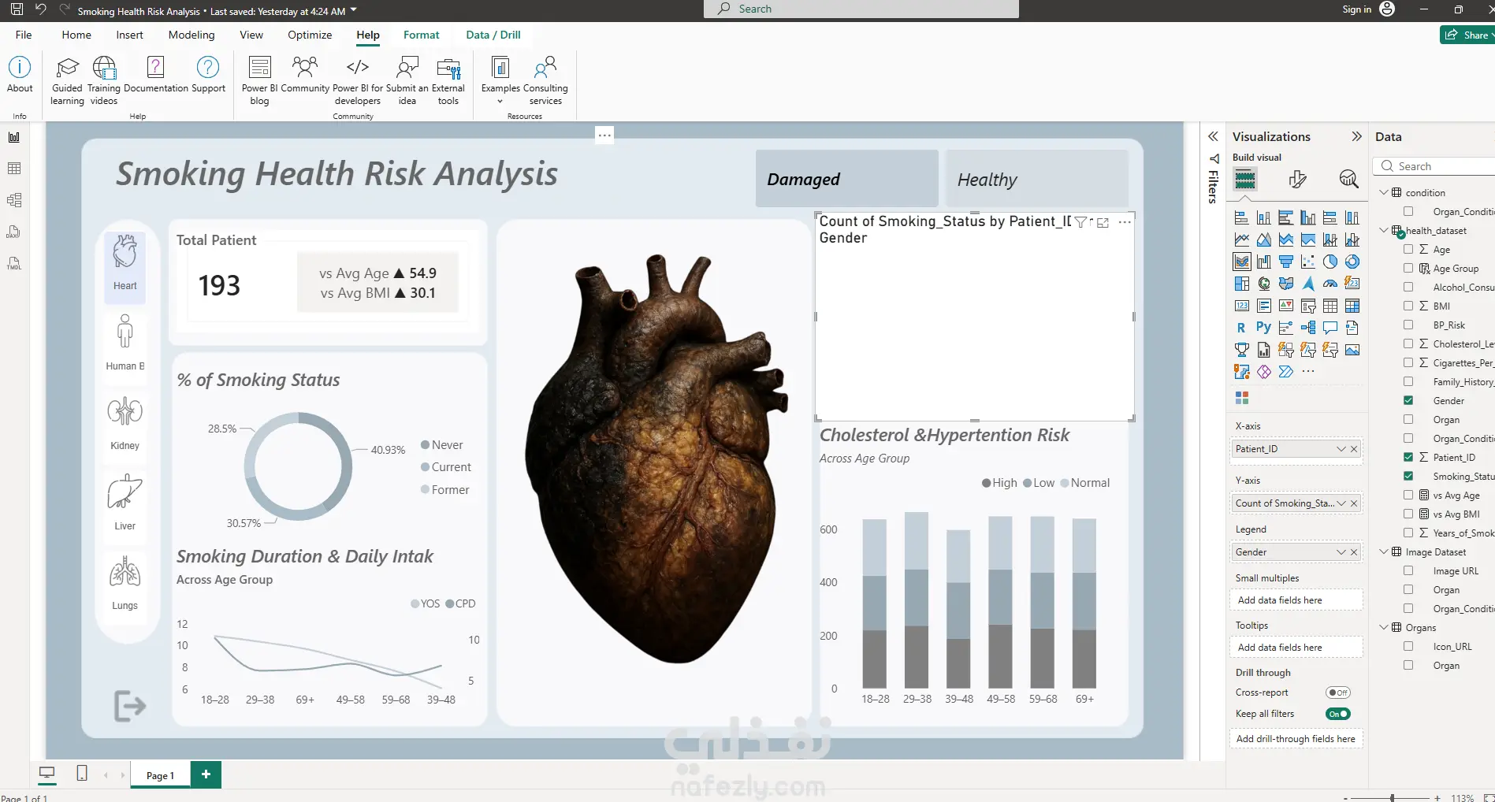Choose the Python visual

(x=1263, y=328)
